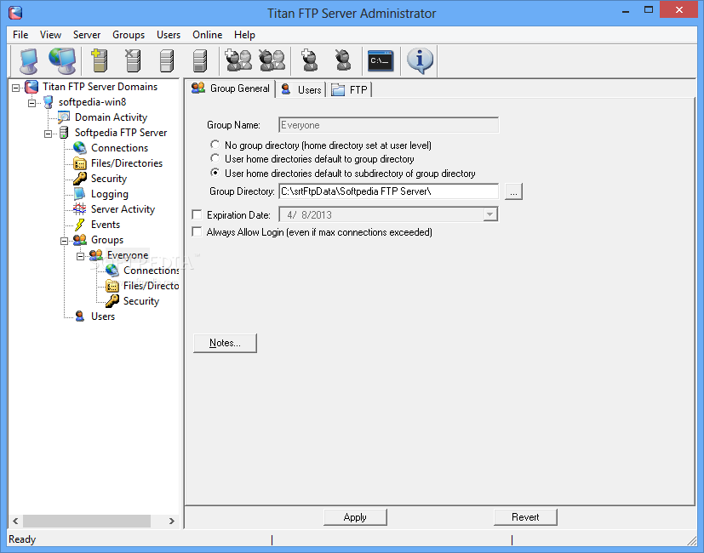Screen dimensions: 704x553
Task: Open the Users menu
Action: coord(169,35)
